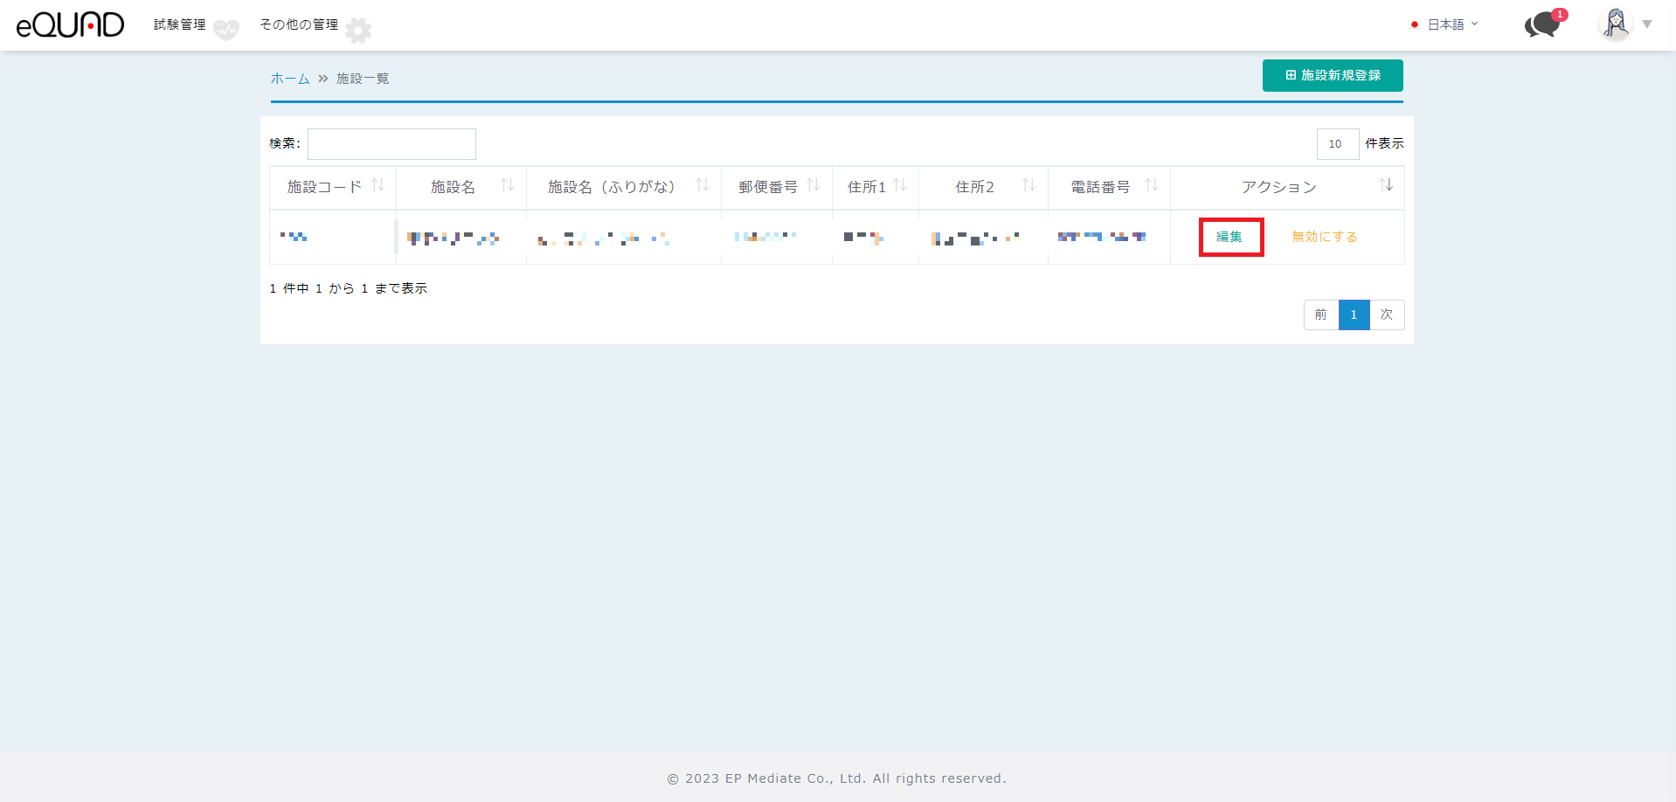Open the 試験管理 menu

[x=180, y=24]
